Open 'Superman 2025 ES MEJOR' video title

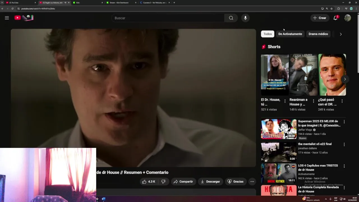pyautogui.click(x=319, y=123)
